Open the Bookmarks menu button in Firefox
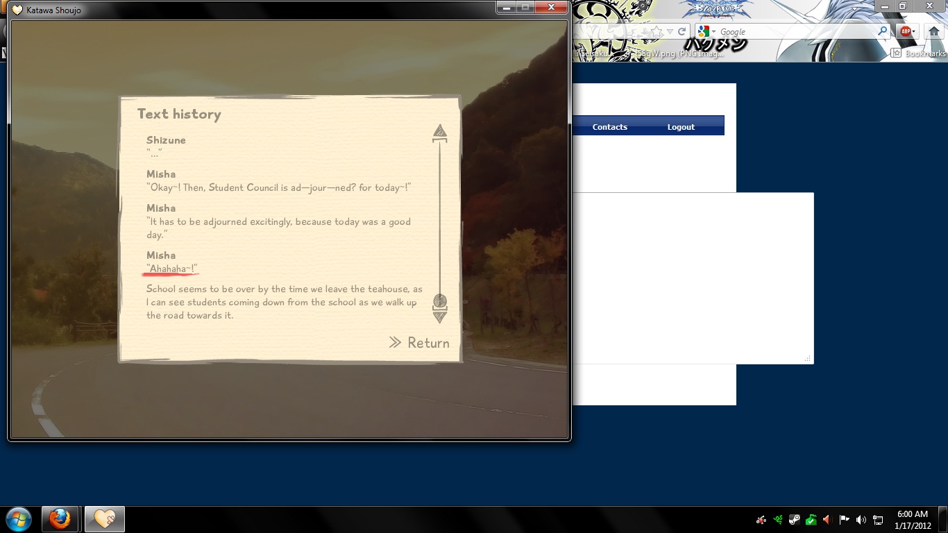 [918, 53]
